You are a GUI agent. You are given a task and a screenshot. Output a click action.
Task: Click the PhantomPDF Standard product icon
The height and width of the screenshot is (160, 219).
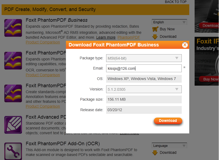(x=13, y=61)
